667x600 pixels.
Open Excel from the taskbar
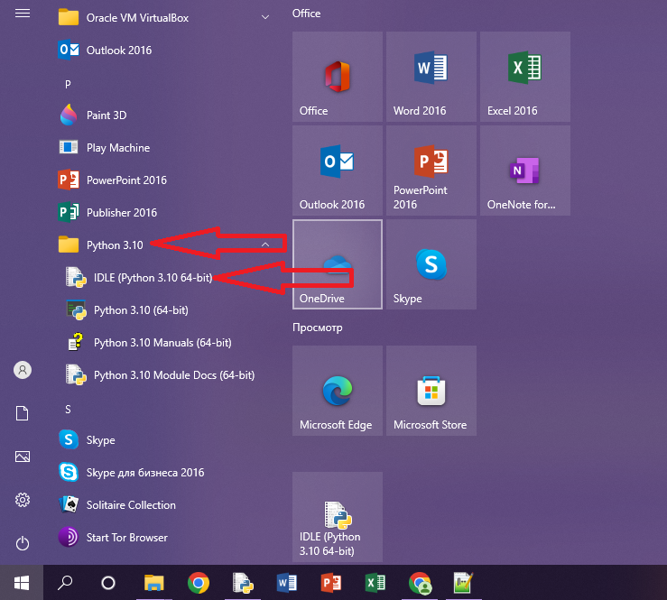[x=375, y=583]
